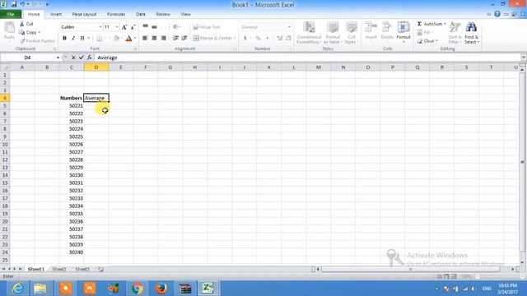The width and height of the screenshot is (527, 296).
Task: Toggle Wrap Text
Action: click(x=207, y=27)
